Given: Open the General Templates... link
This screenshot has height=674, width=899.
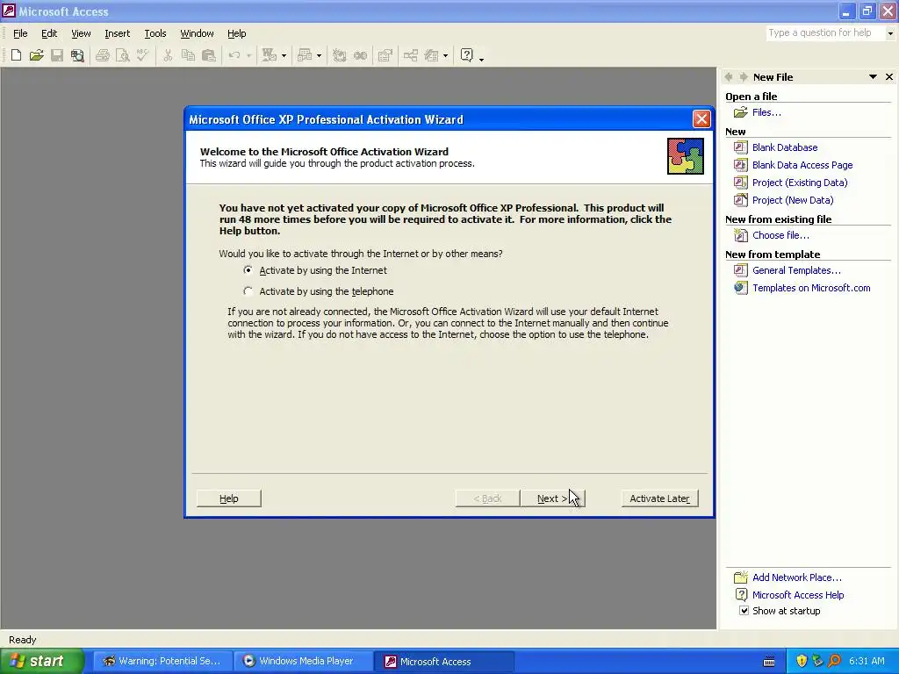Looking at the screenshot, I should click(x=796, y=270).
